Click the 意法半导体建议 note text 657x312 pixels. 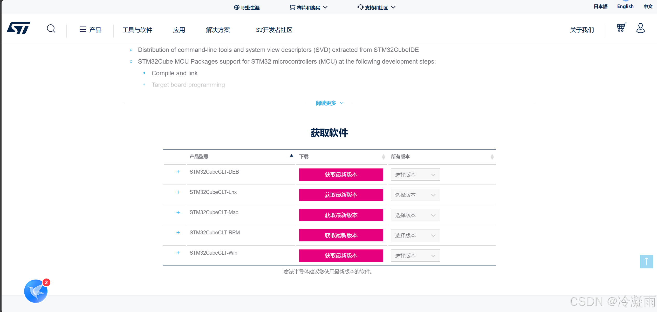coord(328,272)
